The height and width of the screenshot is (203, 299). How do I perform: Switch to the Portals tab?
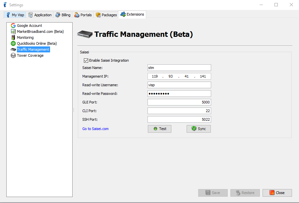83,15
